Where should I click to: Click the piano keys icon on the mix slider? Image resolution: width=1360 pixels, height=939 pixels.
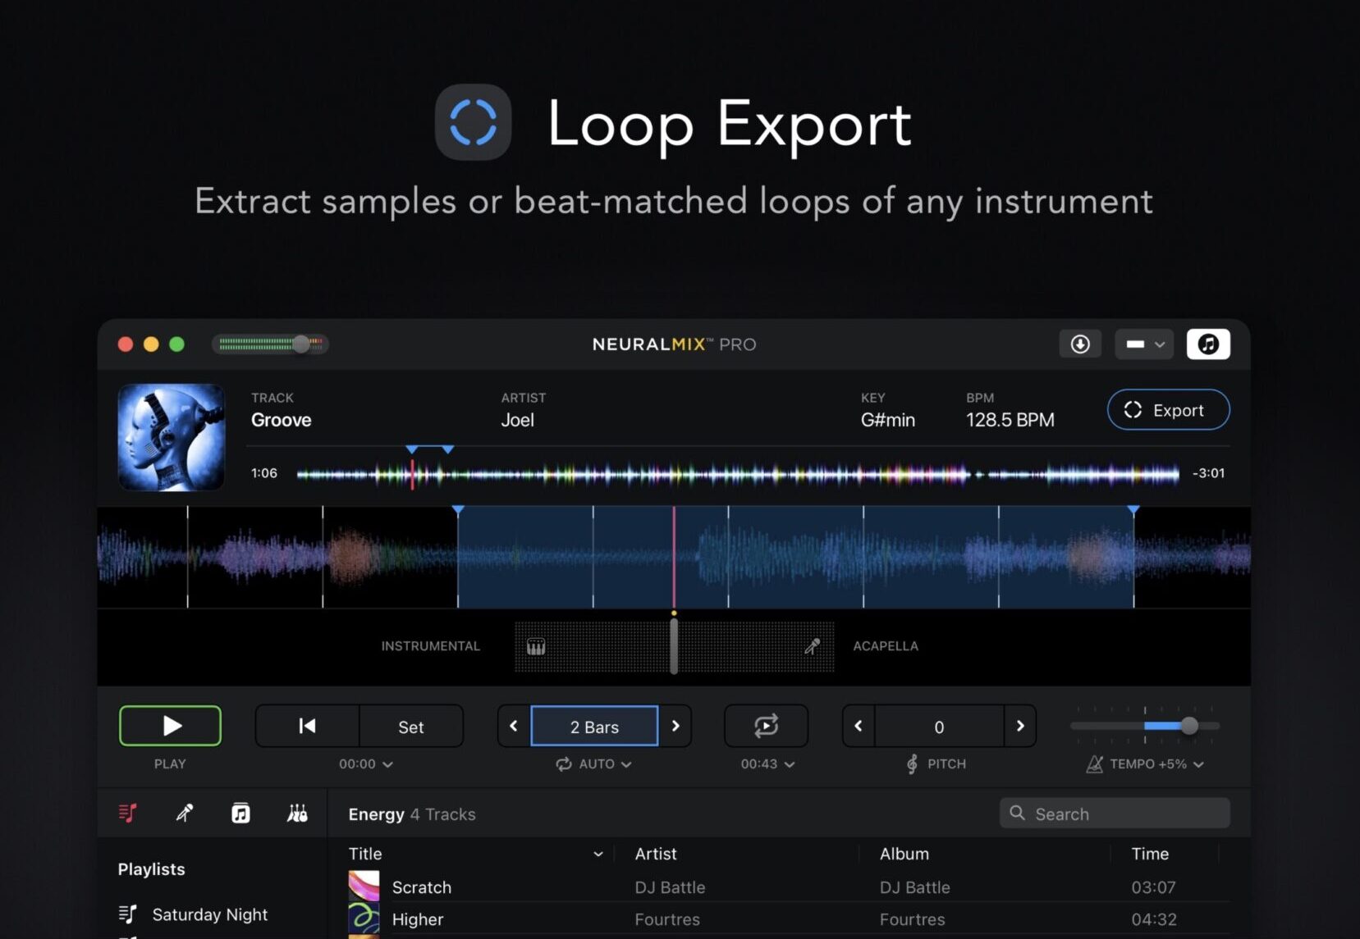pyautogui.click(x=535, y=646)
